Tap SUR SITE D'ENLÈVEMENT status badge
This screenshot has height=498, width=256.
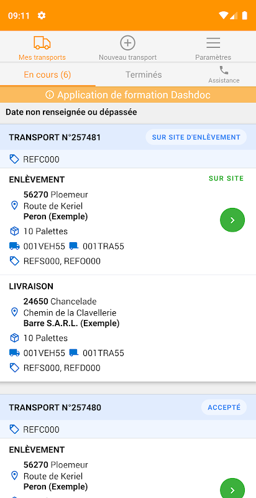[x=196, y=137]
